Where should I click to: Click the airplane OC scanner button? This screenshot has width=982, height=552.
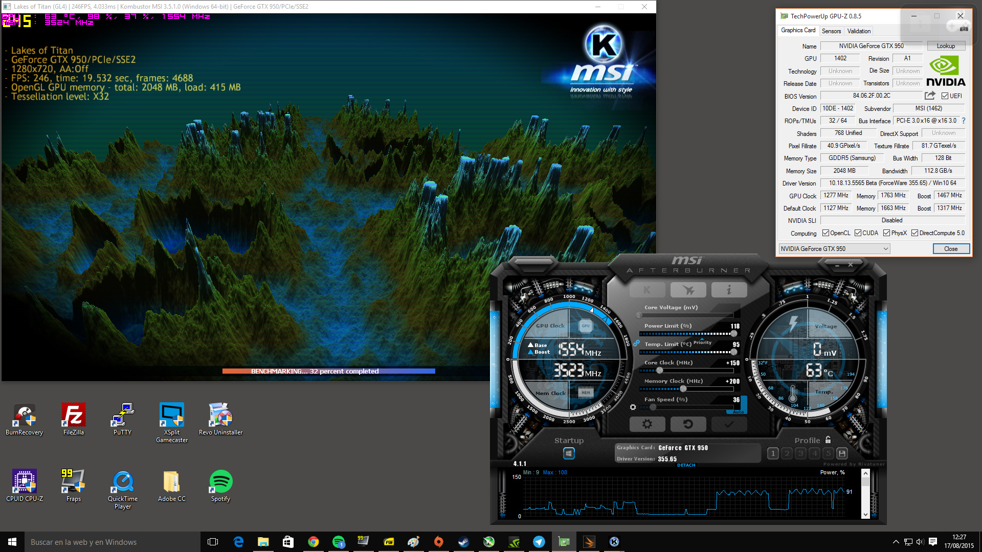pyautogui.click(x=688, y=290)
